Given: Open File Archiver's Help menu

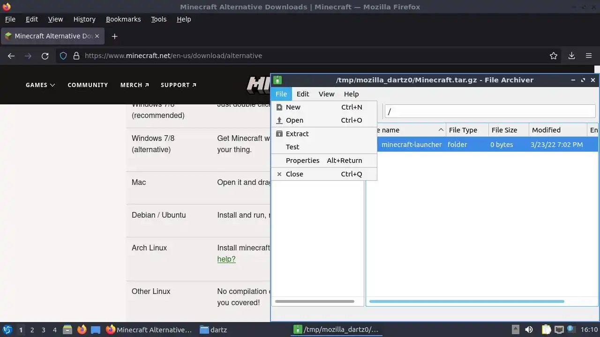Looking at the screenshot, I should [351, 94].
